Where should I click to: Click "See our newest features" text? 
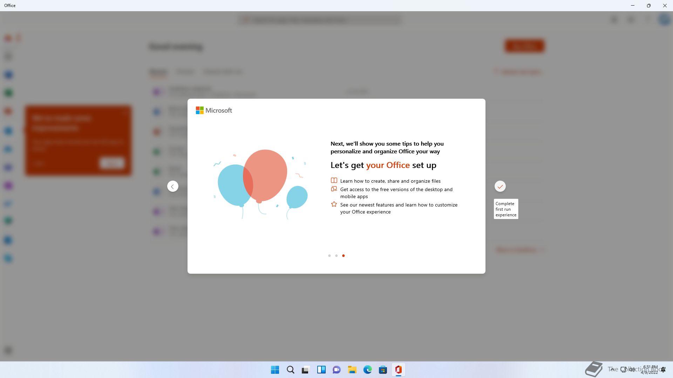pyautogui.click(x=399, y=208)
